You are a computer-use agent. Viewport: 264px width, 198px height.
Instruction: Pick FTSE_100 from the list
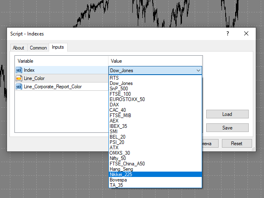(x=155, y=94)
